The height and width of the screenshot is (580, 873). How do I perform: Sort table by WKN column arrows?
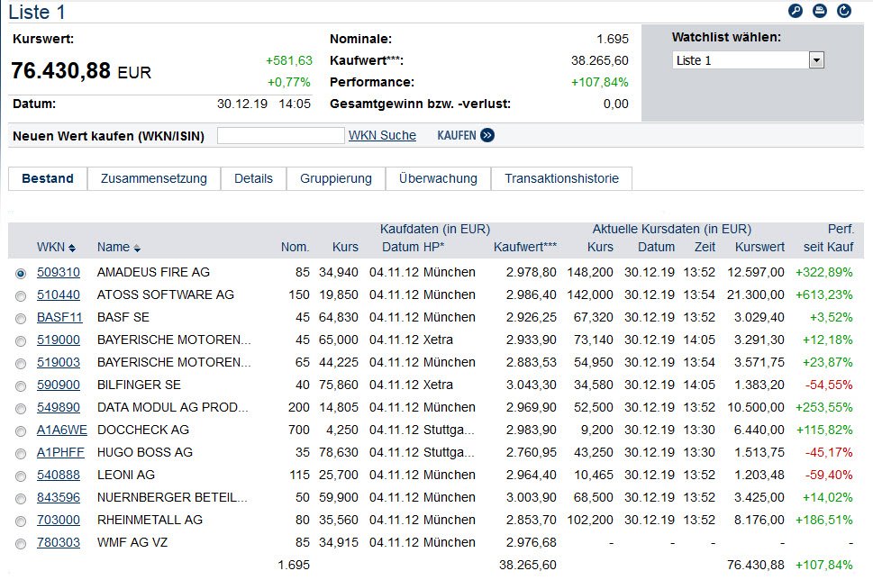click(x=72, y=248)
